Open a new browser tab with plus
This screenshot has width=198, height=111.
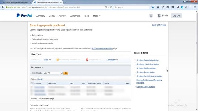[x=66, y=2]
